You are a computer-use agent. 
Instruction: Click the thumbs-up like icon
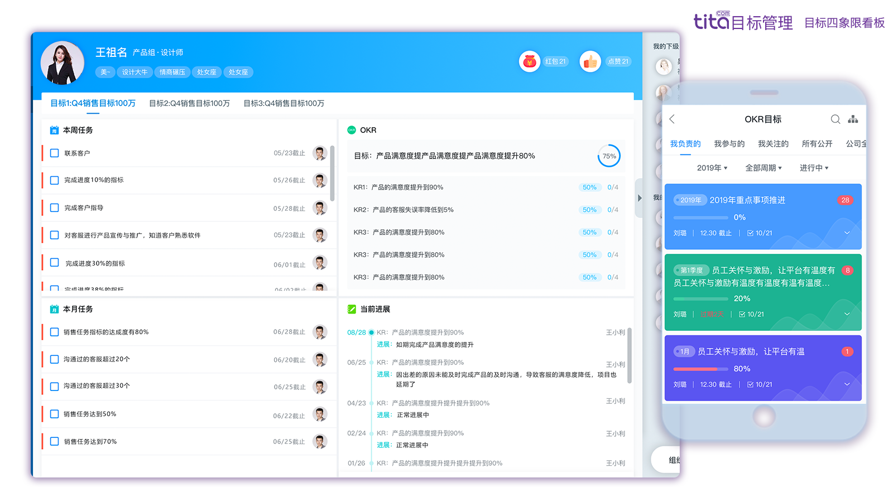click(x=590, y=61)
